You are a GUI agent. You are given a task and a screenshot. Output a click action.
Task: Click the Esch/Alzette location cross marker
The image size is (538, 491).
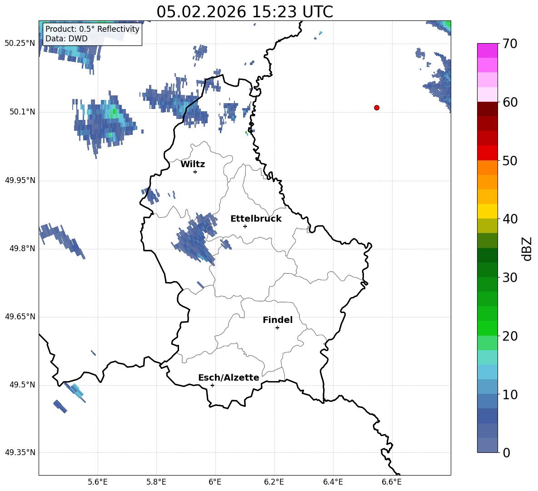pyautogui.click(x=212, y=385)
